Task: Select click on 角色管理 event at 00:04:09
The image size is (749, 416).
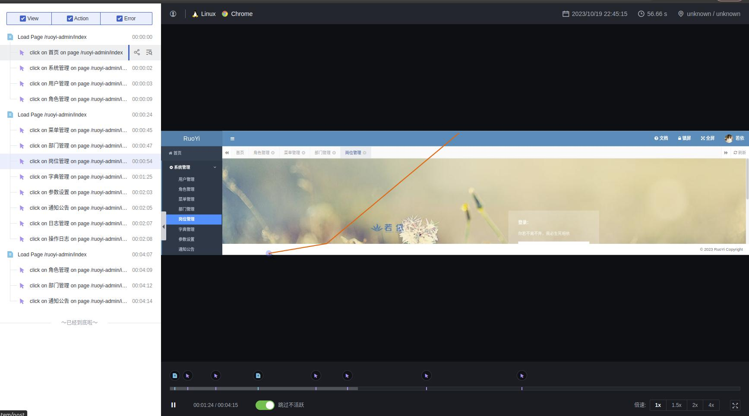Action: click(80, 270)
